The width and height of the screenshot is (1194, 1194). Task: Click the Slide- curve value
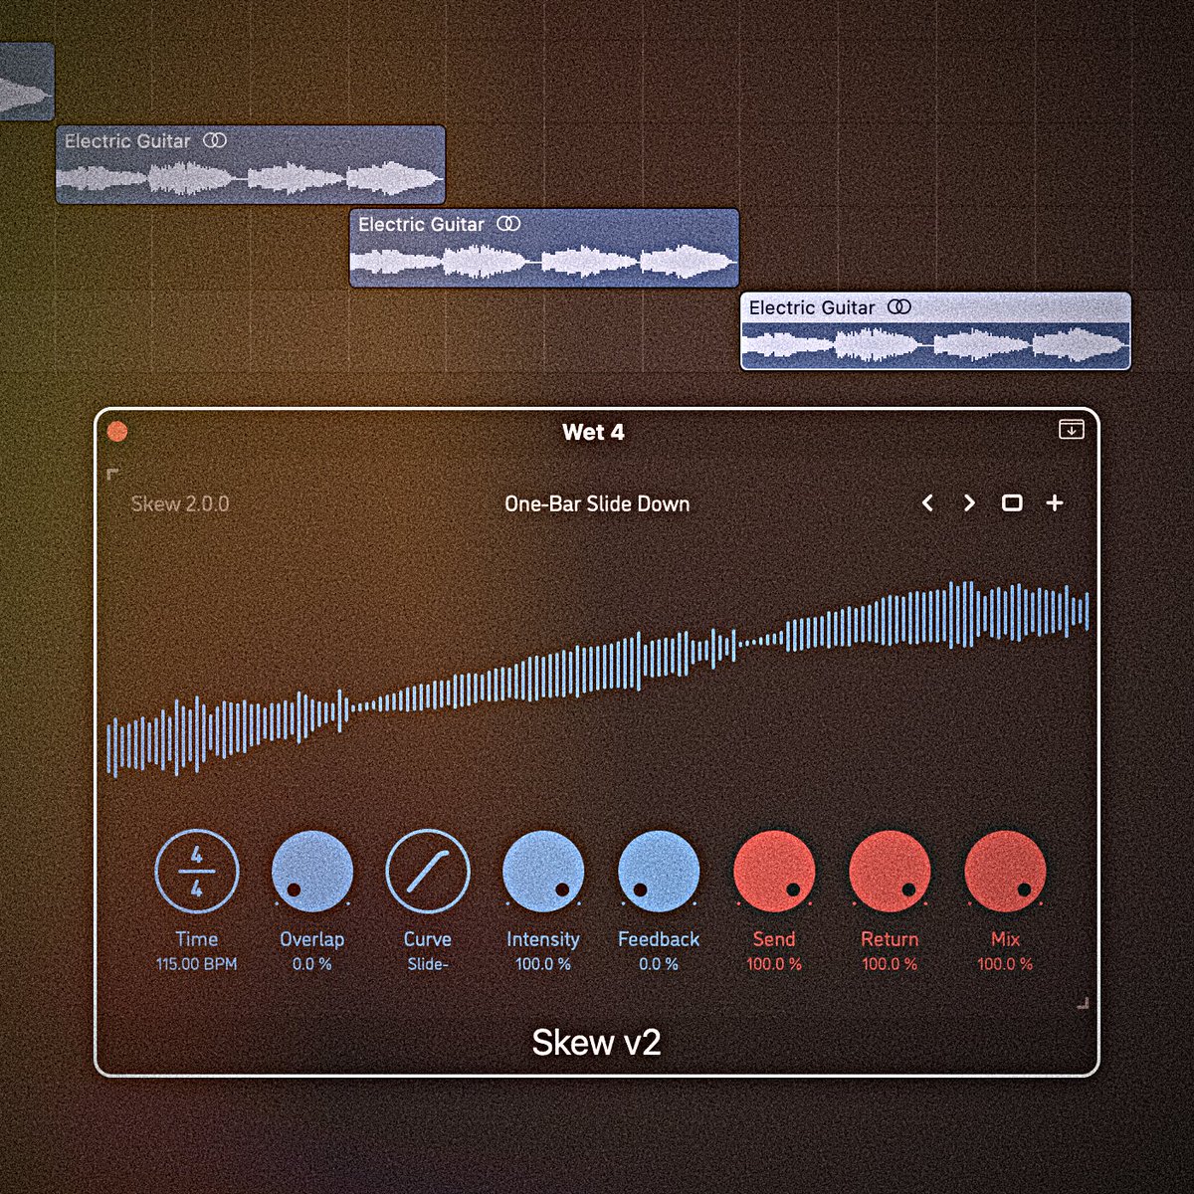(x=428, y=964)
